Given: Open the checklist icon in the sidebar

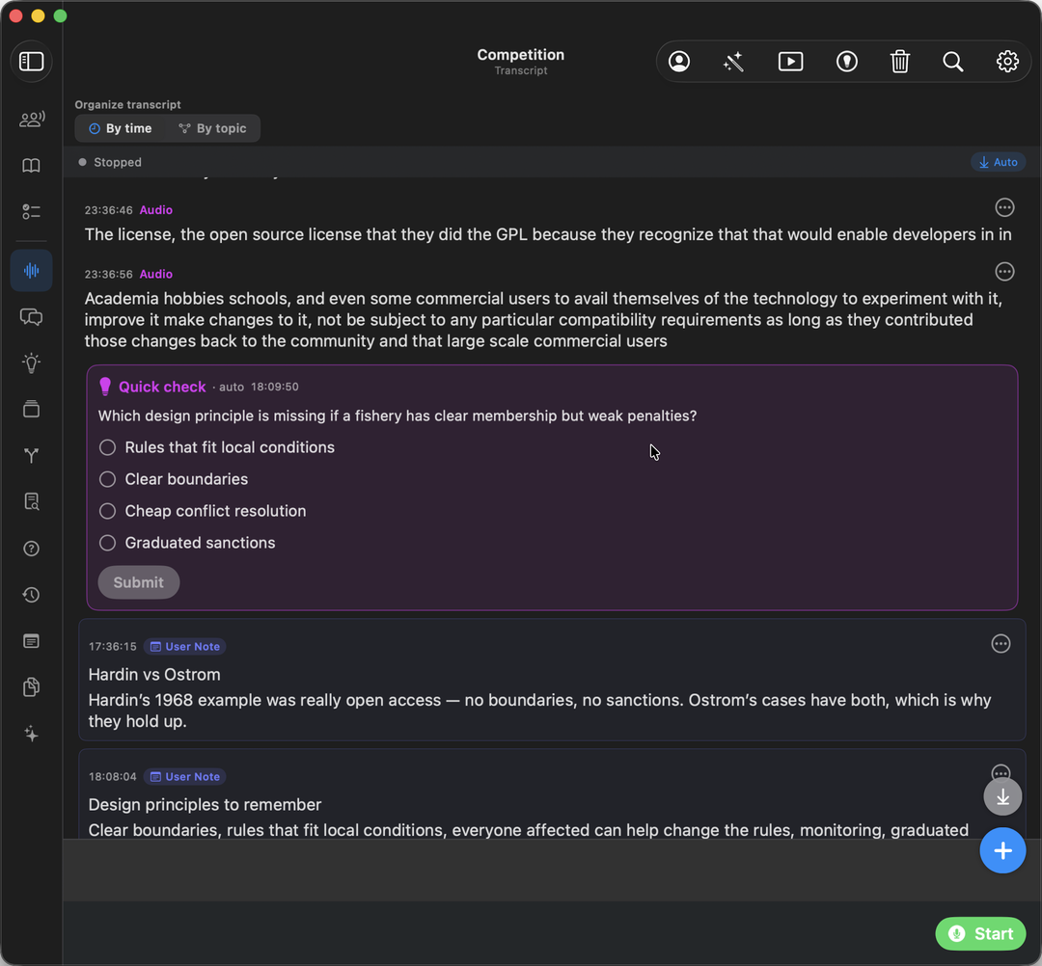Looking at the screenshot, I should pyautogui.click(x=31, y=212).
